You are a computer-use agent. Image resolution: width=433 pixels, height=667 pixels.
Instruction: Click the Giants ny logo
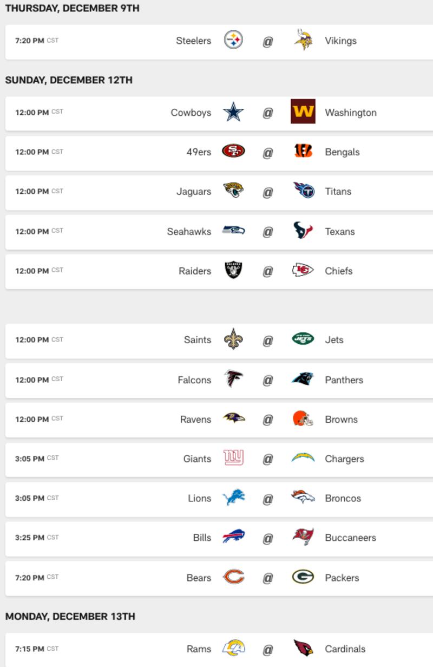233,458
